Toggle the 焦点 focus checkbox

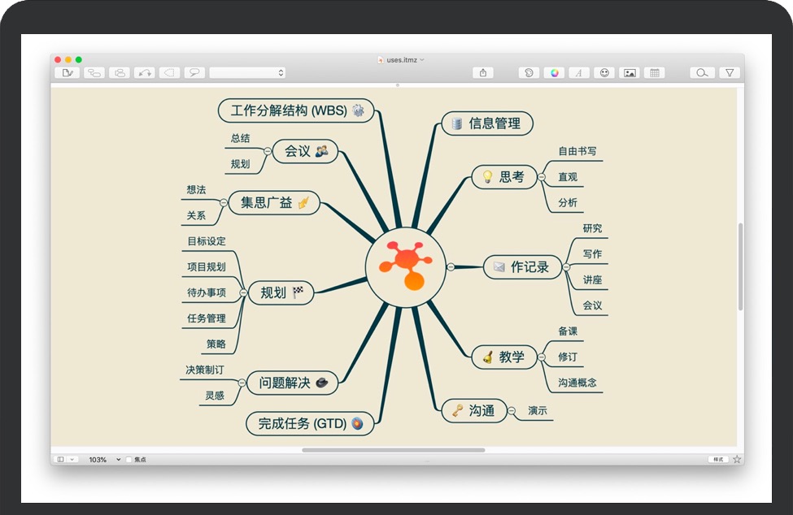(129, 460)
